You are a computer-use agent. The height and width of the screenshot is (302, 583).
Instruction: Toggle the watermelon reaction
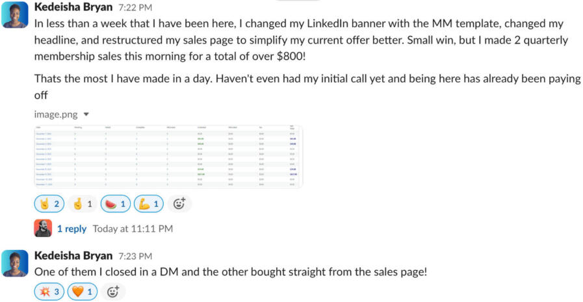(x=116, y=204)
